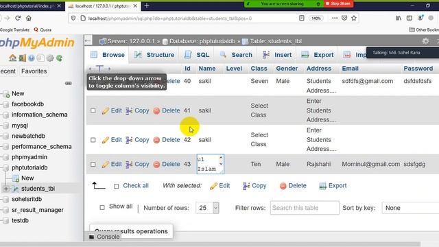Click the pencil icon beside With selected Edit
The image size is (439, 247).
coord(213,186)
